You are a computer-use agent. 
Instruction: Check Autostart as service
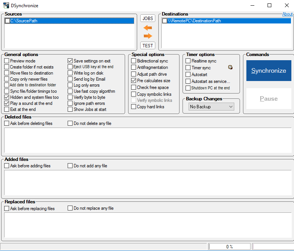(x=188, y=81)
